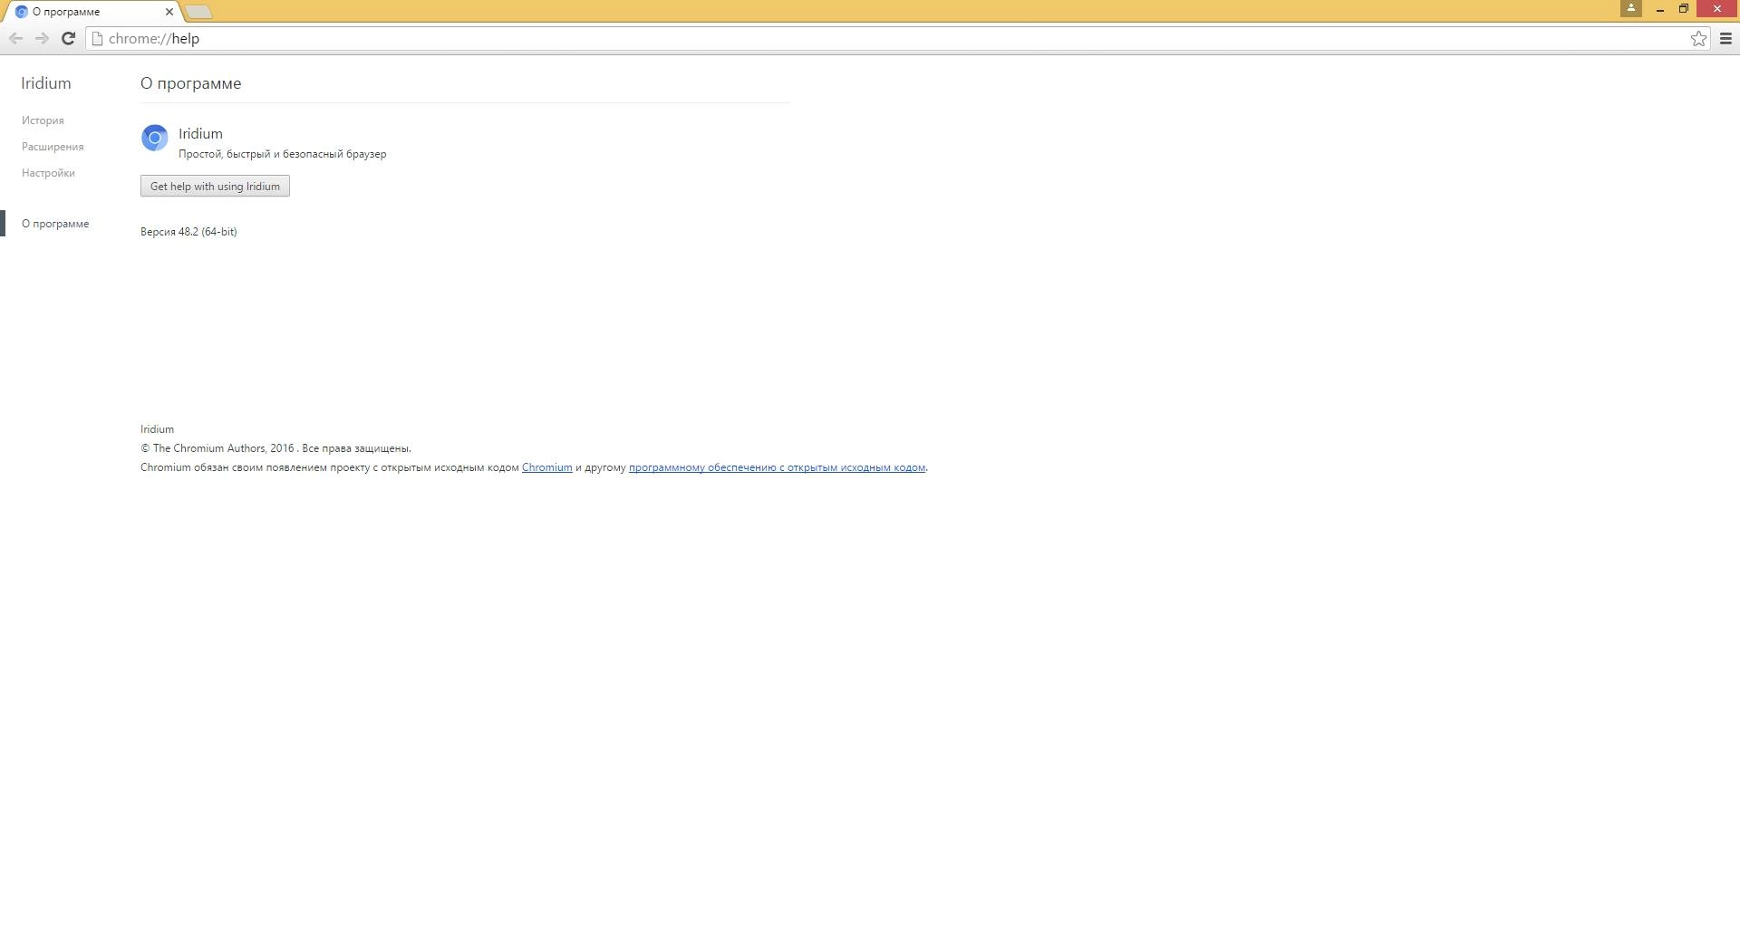Open 'Настройки' in the sidebar

48,173
